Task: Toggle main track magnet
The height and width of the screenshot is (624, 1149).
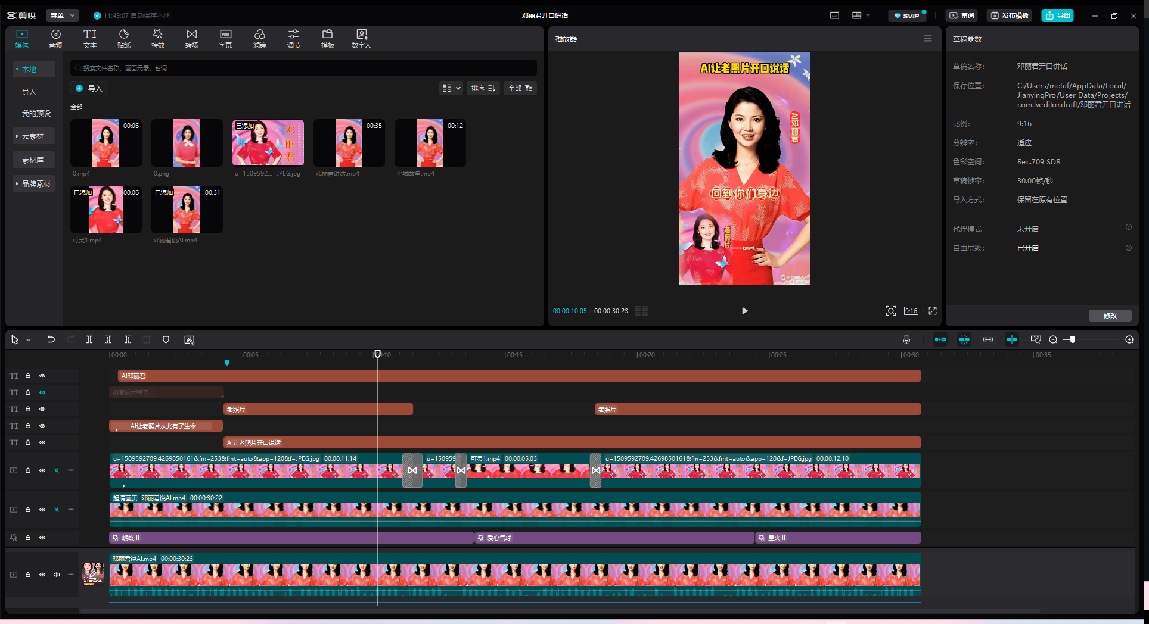Action: (940, 339)
